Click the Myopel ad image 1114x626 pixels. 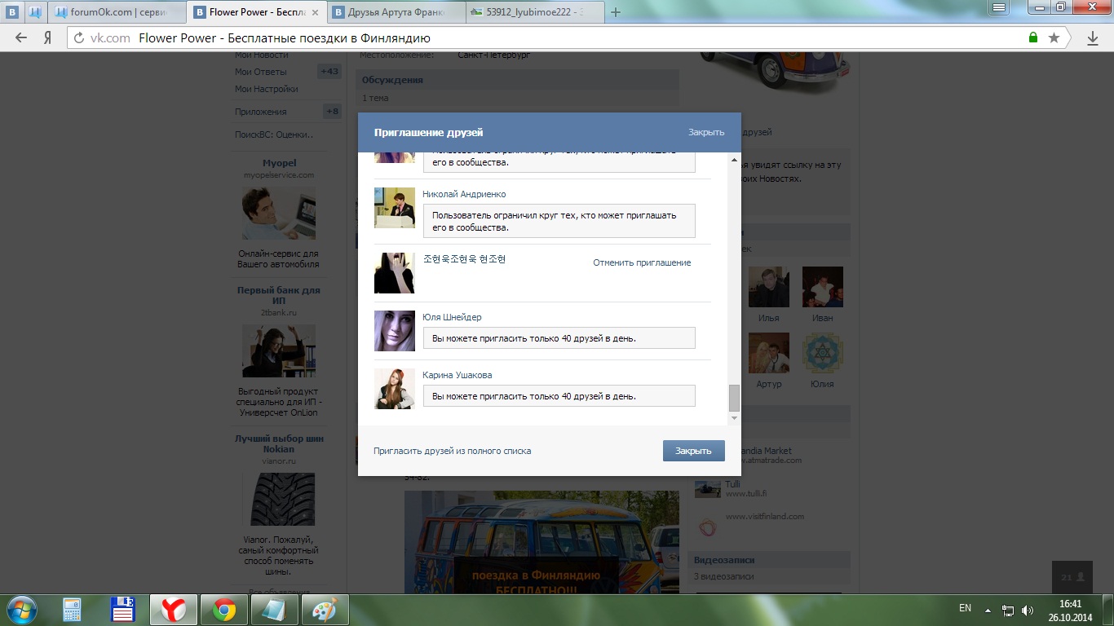[x=279, y=214]
